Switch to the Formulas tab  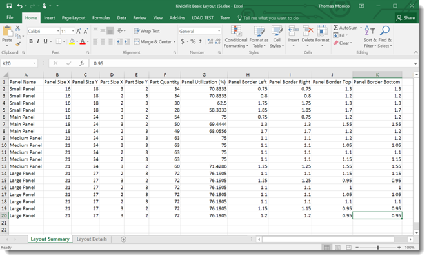point(101,18)
